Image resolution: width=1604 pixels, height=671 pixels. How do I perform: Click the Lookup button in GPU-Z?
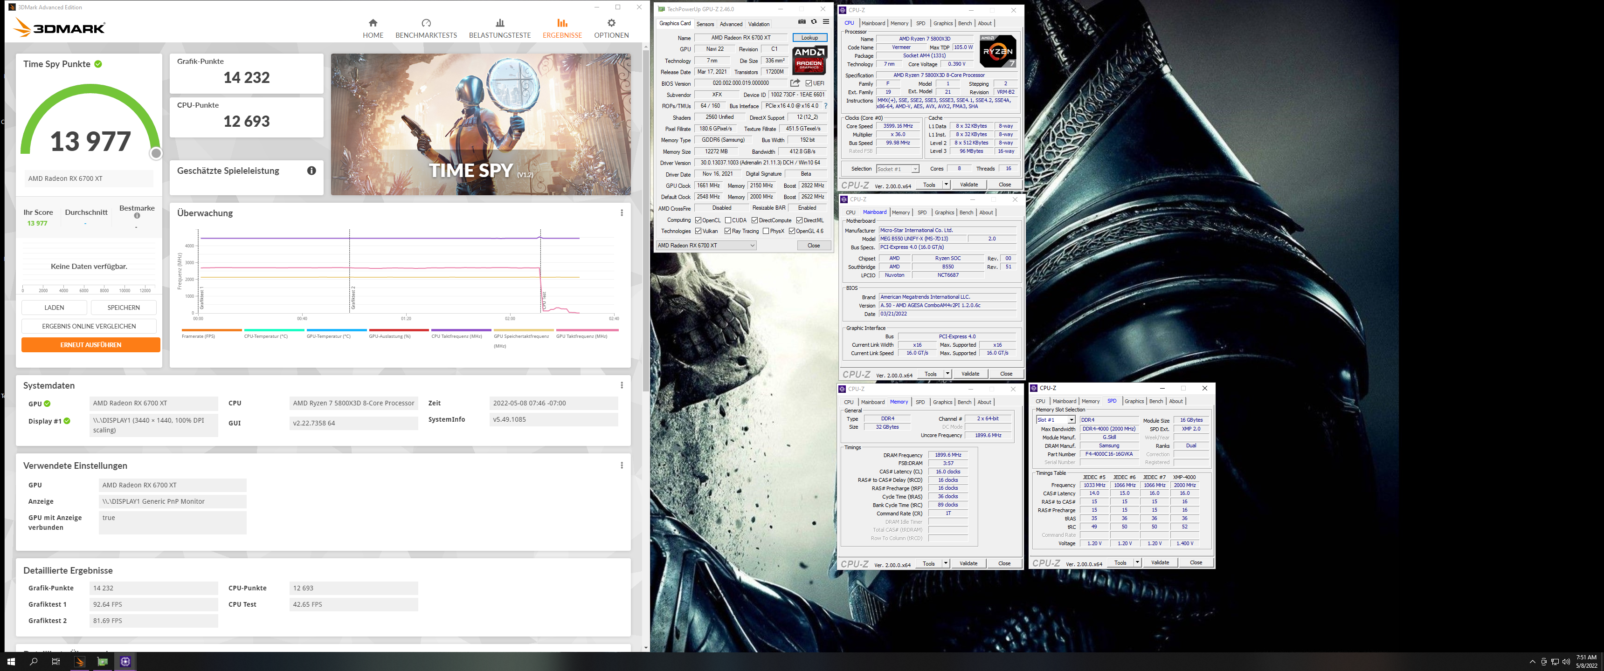coord(809,38)
